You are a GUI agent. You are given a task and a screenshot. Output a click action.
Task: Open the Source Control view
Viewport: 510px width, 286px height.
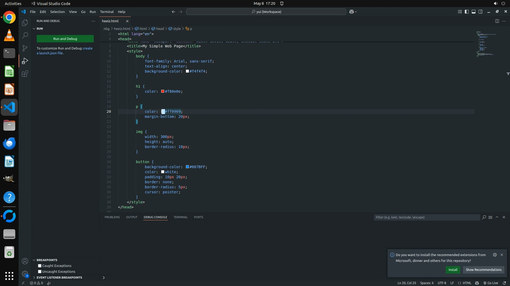click(25, 48)
